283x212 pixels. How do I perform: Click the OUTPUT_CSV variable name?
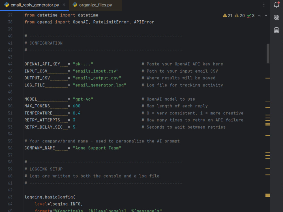point(37,78)
